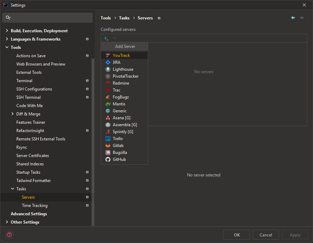Close the Settings dialog
The image size is (313, 243).
point(304,5)
